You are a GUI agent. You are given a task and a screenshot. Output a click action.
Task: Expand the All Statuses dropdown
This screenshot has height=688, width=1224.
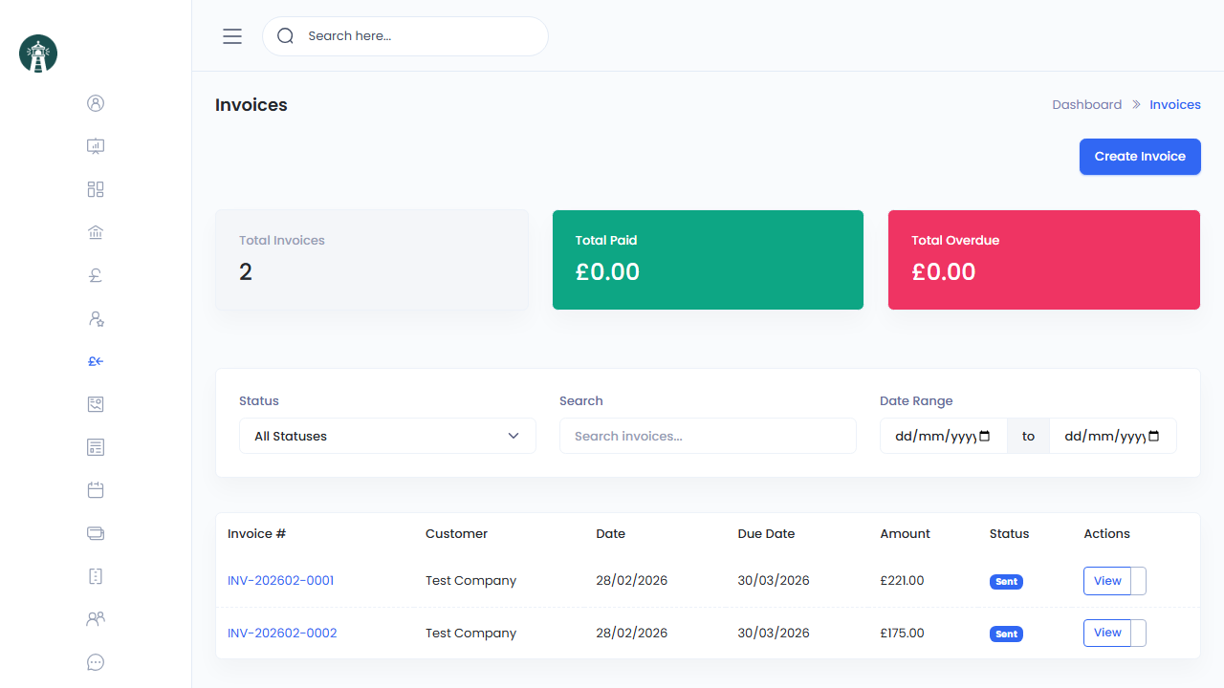click(x=387, y=436)
